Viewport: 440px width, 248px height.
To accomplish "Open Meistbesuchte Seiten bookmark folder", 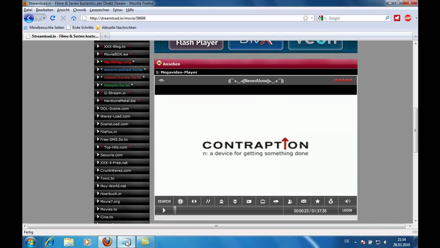I will click(x=44, y=28).
